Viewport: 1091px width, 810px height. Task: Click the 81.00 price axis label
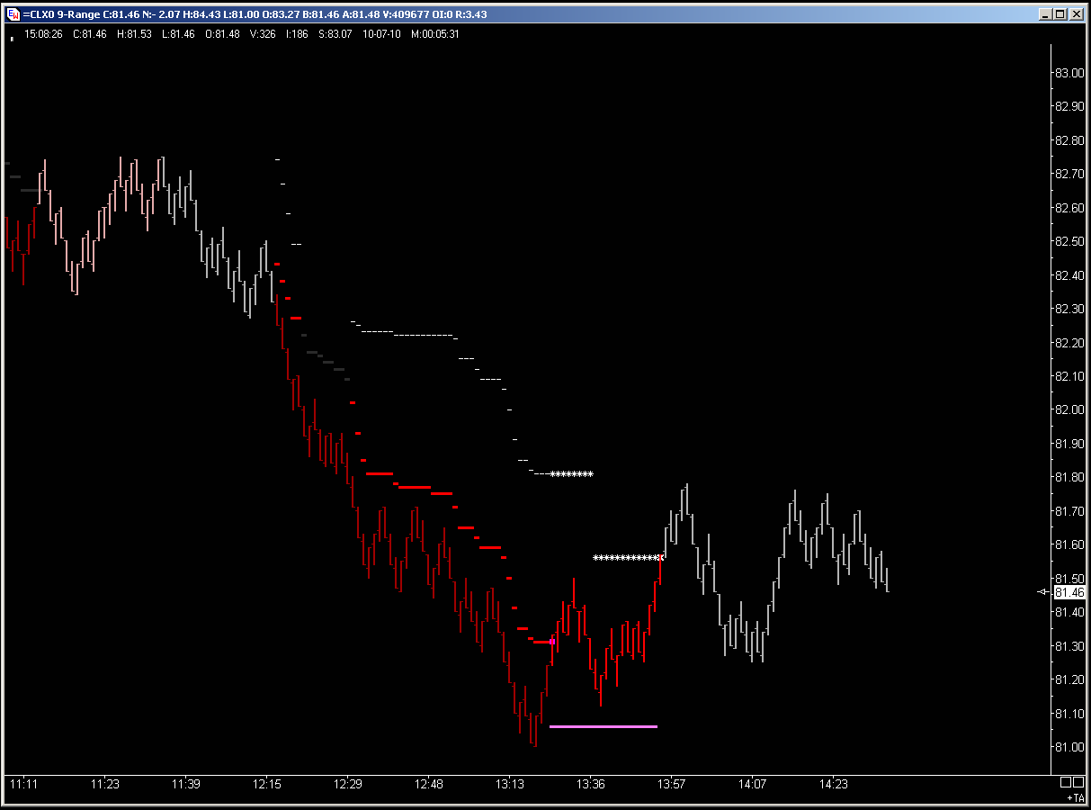[1069, 747]
